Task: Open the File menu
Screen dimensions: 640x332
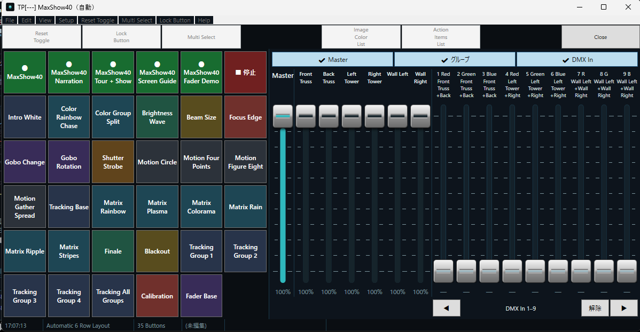Action: (x=10, y=20)
